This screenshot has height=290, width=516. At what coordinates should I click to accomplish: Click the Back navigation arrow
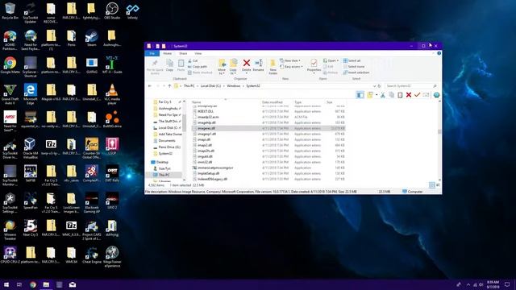click(x=150, y=86)
